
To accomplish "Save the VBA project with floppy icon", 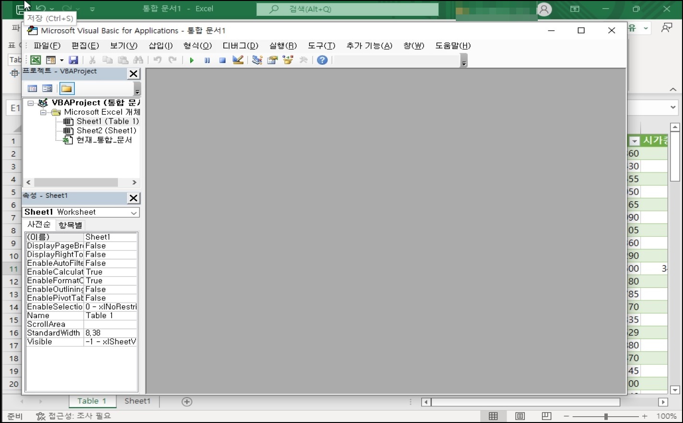I will (73, 60).
